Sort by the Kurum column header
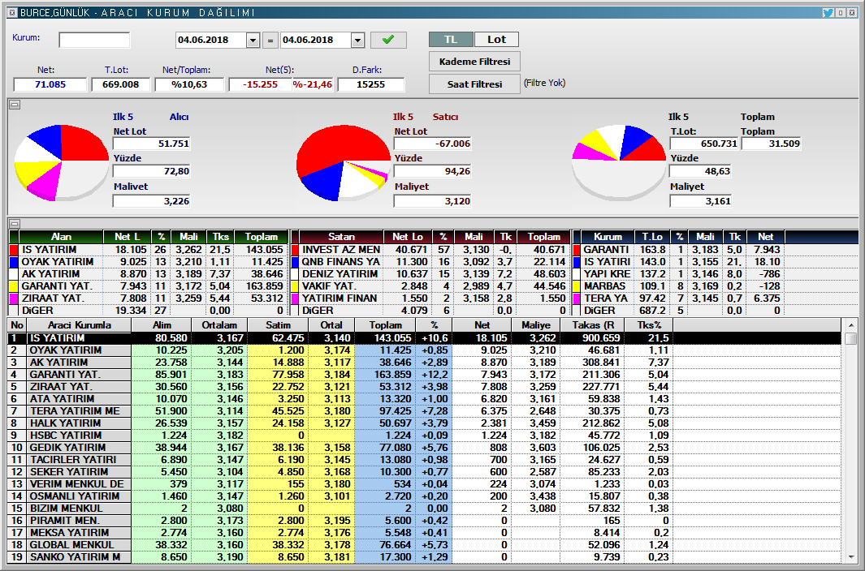 click(608, 237)
